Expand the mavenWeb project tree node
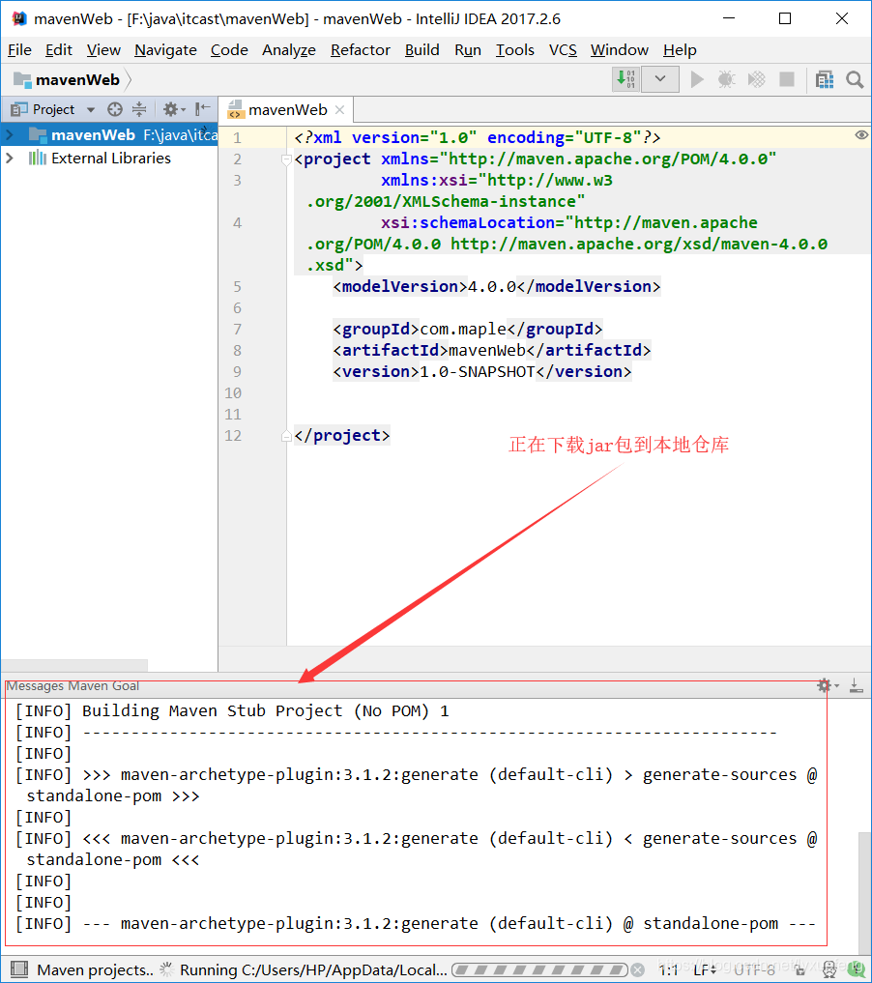Viewport: 872px width, 983px height. pyautogui.click(x=10, y=134)
